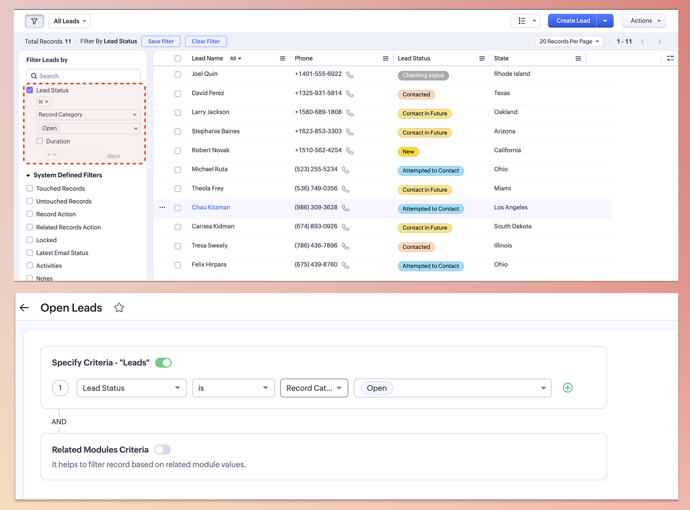Image resolution: width=690 pixels, height=510 pixels.
Task: Select the checkbox for David Perez
Action: tap(177, 93)
